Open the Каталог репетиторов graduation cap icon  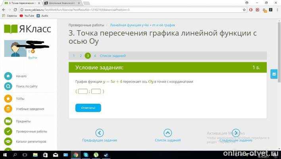(8, 142)
